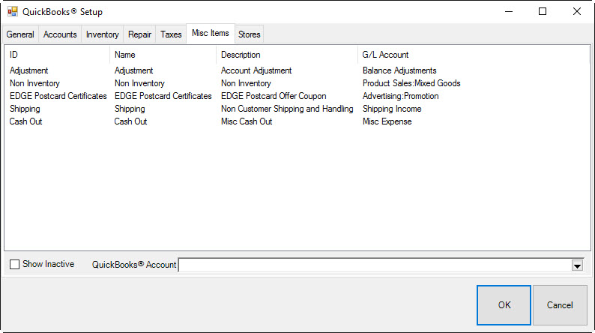This screenshot has width=595, height=333.
Task: Choose the EDGE Postcard Certificates row
Action: pyautogui.click(x=58, y=96)
